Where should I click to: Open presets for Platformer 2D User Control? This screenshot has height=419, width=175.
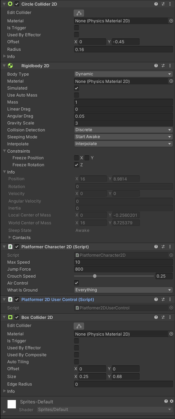pos(163,299)
